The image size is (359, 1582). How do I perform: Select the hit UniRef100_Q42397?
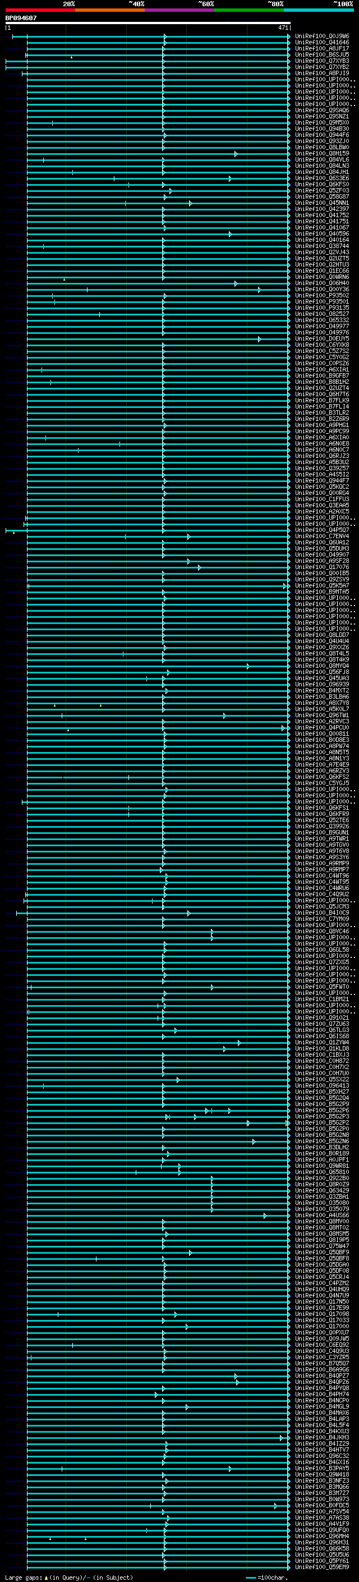click(x=322, y=209)
